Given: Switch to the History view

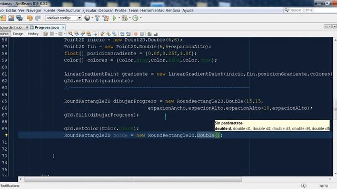Looking at the screenshot, I should click(x=33, y=34).
